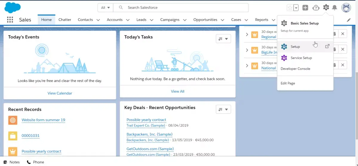
Task: Click the crown icon beside Possible yearly contract
Action: coord(13,151)
